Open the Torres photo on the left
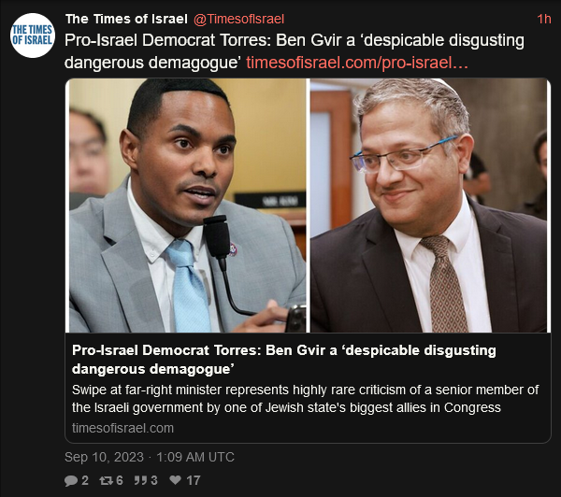Viewport: 561px width, 497px height. click(188, 206)
